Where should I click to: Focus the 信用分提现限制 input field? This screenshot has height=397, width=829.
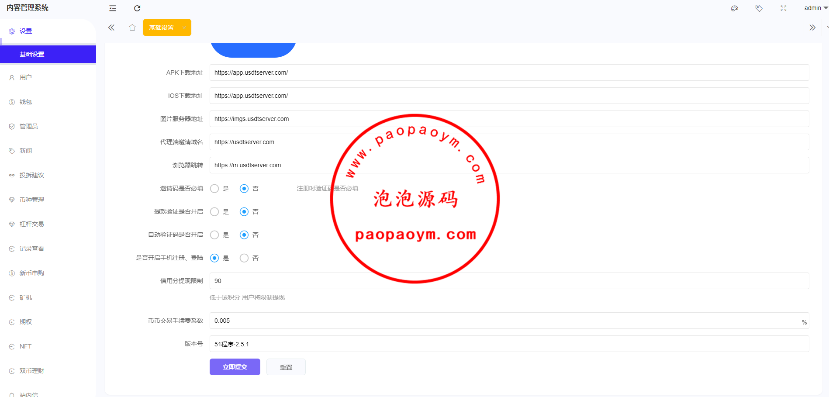(509, 281)
